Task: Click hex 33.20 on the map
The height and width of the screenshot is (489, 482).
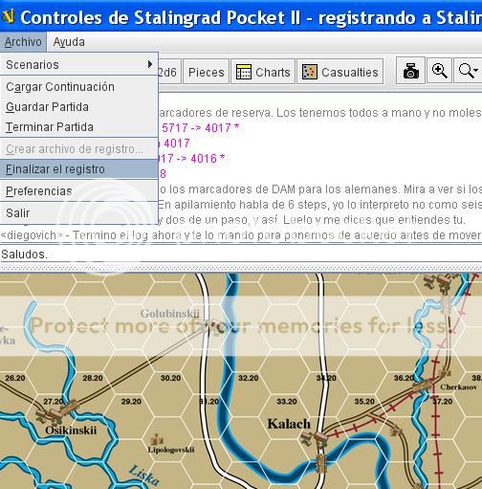Action: coord(287,402)
